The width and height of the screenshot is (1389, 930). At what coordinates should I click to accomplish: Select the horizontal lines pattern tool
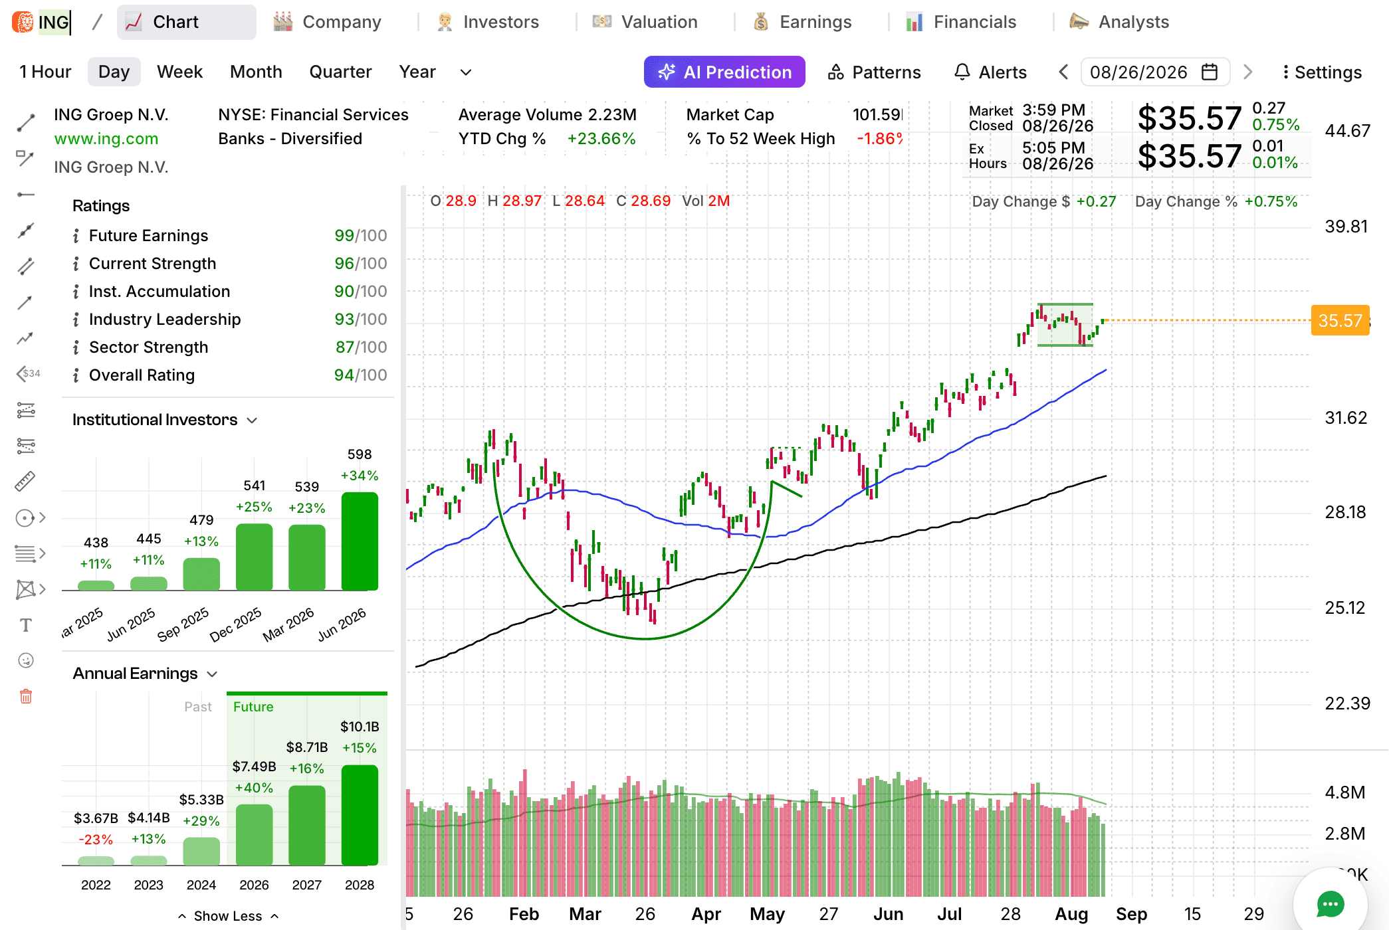25,553
